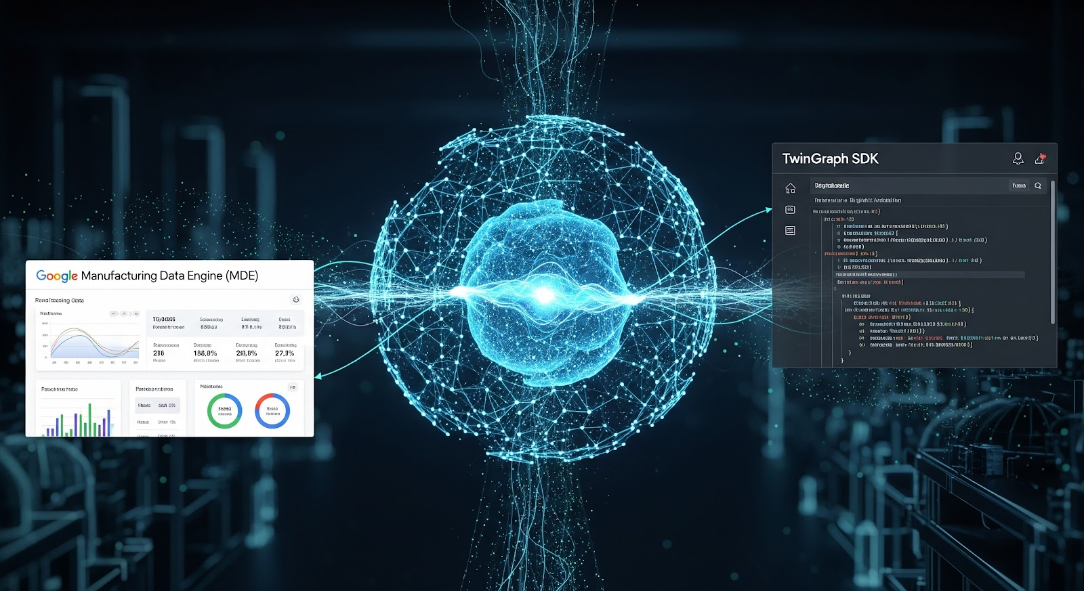
Task: Open the user profile icon in TwinGraph SDK
Action: click(x=1018, y=158)
